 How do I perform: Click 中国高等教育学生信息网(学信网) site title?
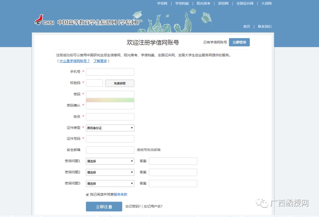click(98, 22)
